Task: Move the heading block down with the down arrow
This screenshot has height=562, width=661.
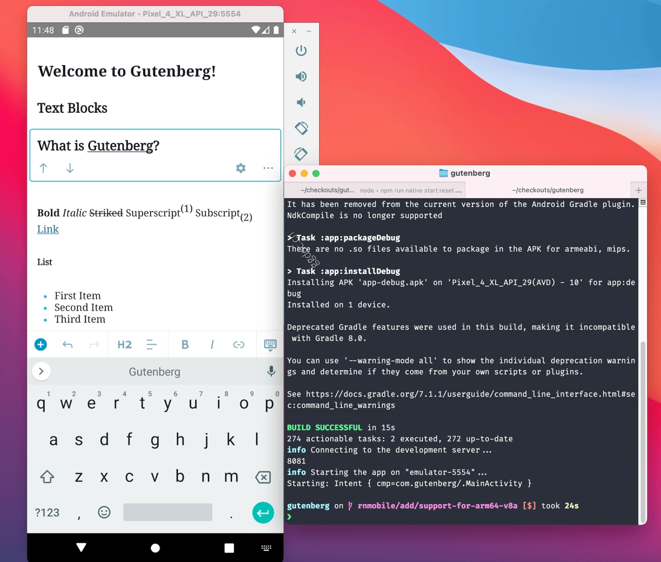Action: click(70, 168)
